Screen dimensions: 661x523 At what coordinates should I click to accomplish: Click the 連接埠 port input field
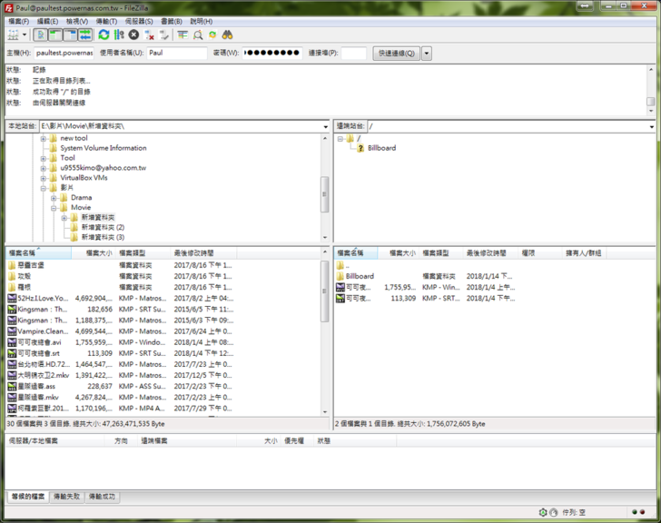click(x=353, y=54)
